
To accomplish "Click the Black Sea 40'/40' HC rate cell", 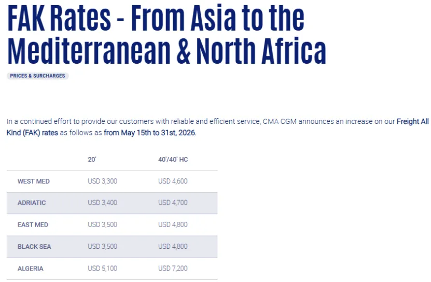I will click(x=173, y=247).
